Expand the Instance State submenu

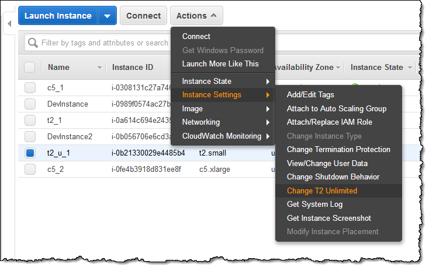click(226, 81)
